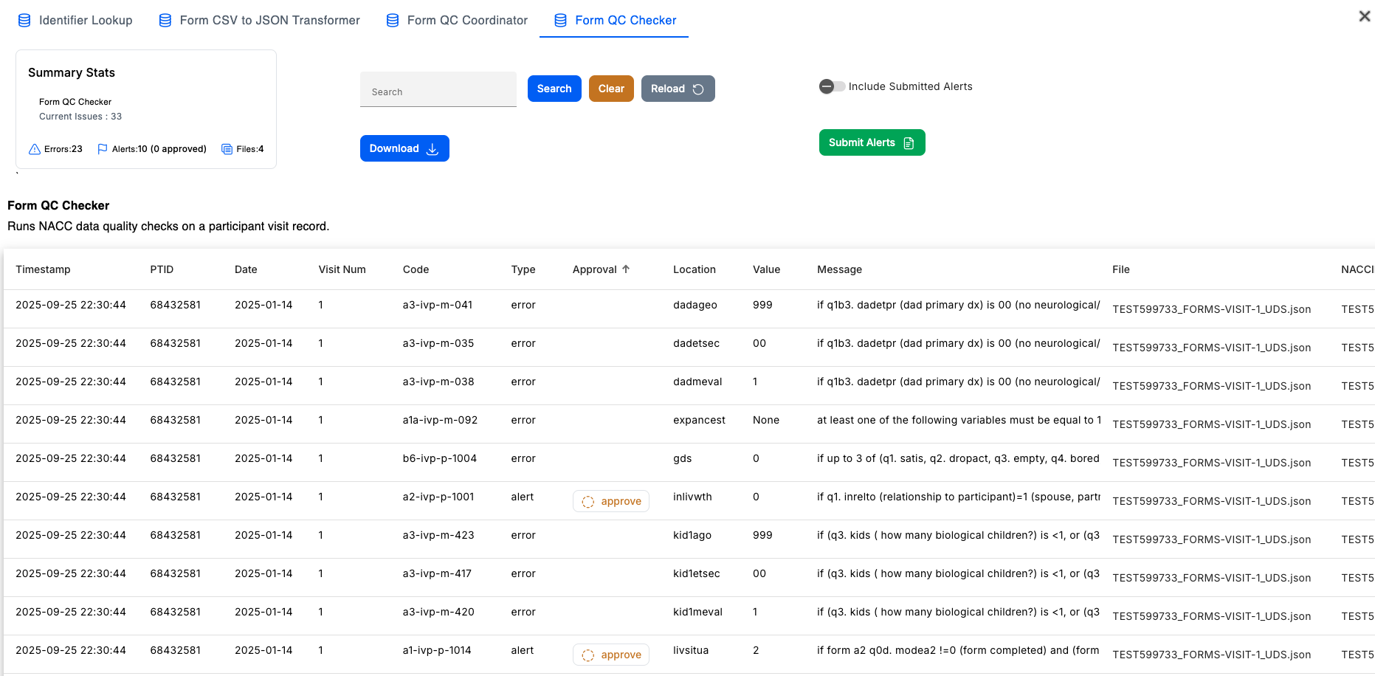Click the database icon beside Form QC Coordinator

coord(393,21)
